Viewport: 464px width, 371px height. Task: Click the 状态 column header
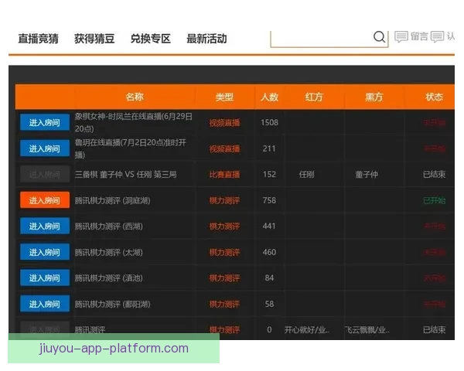click(x=434, y=97)
